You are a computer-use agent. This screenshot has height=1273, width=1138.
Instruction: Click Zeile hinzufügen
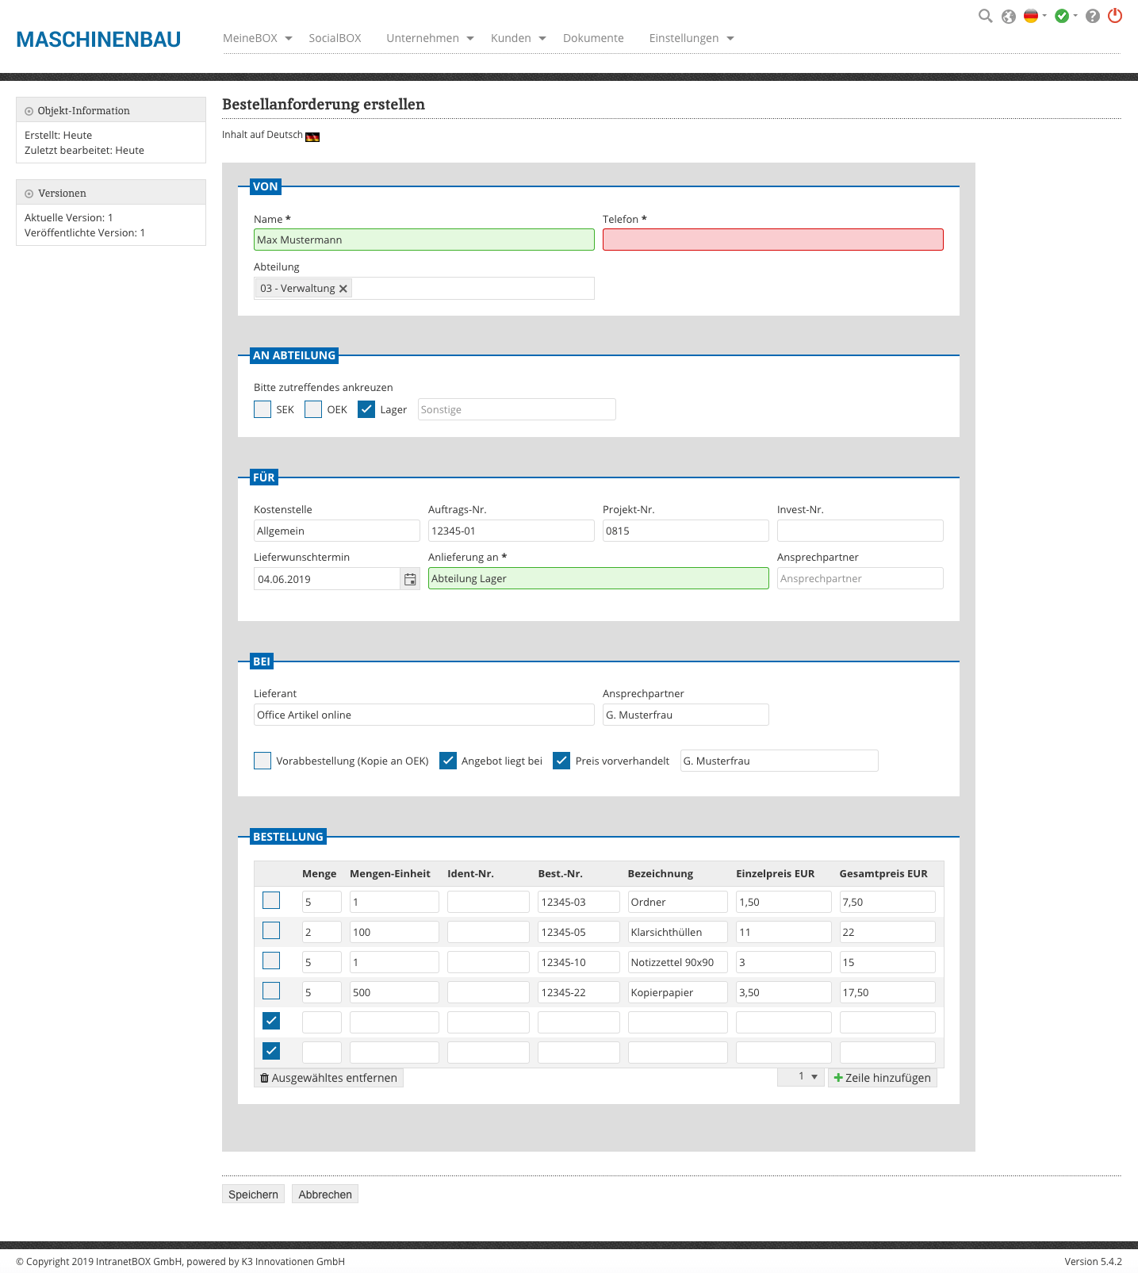pyautogui.click(x=883, y=1078)
